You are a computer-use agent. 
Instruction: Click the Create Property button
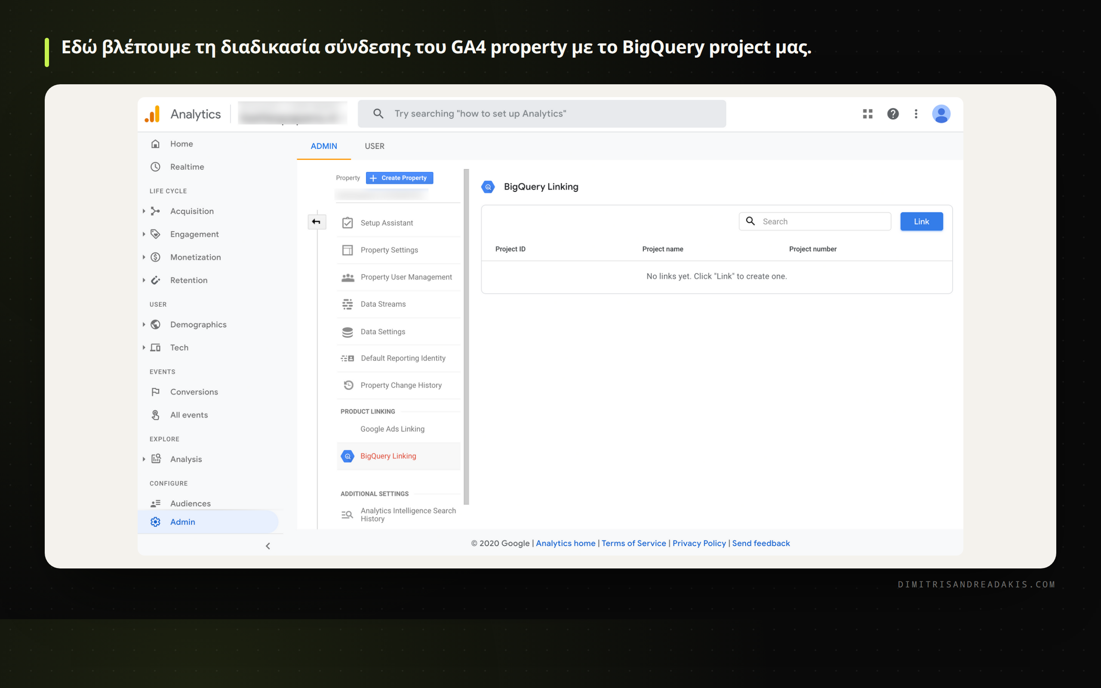pos(400,178)
